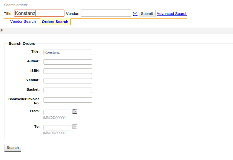Screen dimensions: 233x160
Task: Expand more options with the [+] link
Action: (x=135, y=14)
